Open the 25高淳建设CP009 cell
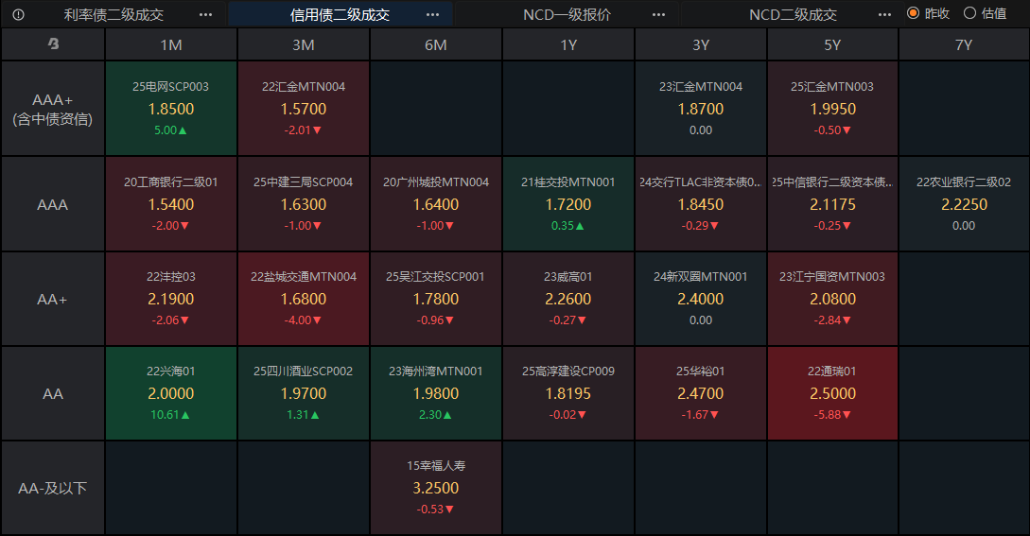 pos(568,393)
